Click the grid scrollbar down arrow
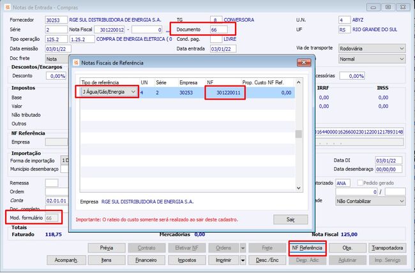 [299, 188]
